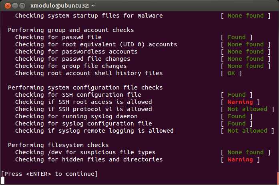Image resolution: width=279 pixels, height=185 pixels.
Task: Click 'Performing group and account checks' heading
Action: coord(71,30)
